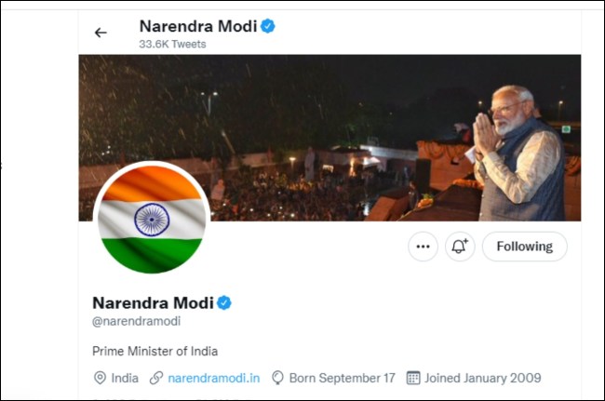This screenshot has width=605, height=401.
Task: Click the chain link icon
Action: 156,378
